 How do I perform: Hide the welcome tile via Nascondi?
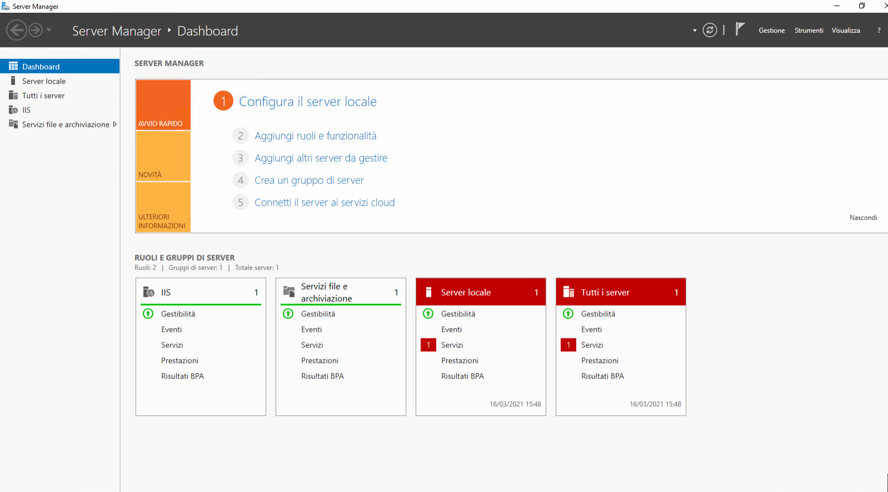click(863, 217)
